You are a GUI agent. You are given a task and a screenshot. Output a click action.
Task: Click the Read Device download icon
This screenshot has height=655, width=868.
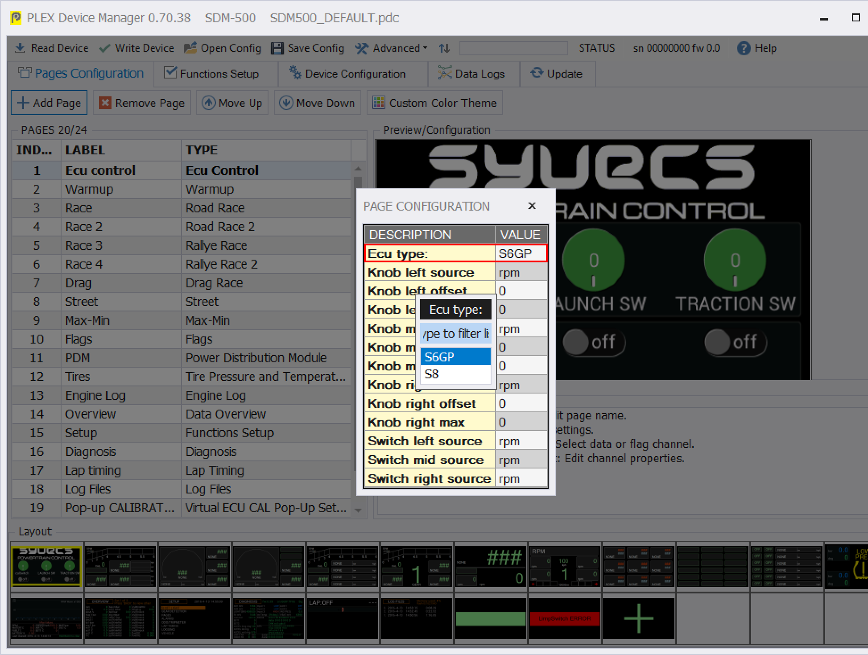[x=20, y=48]
